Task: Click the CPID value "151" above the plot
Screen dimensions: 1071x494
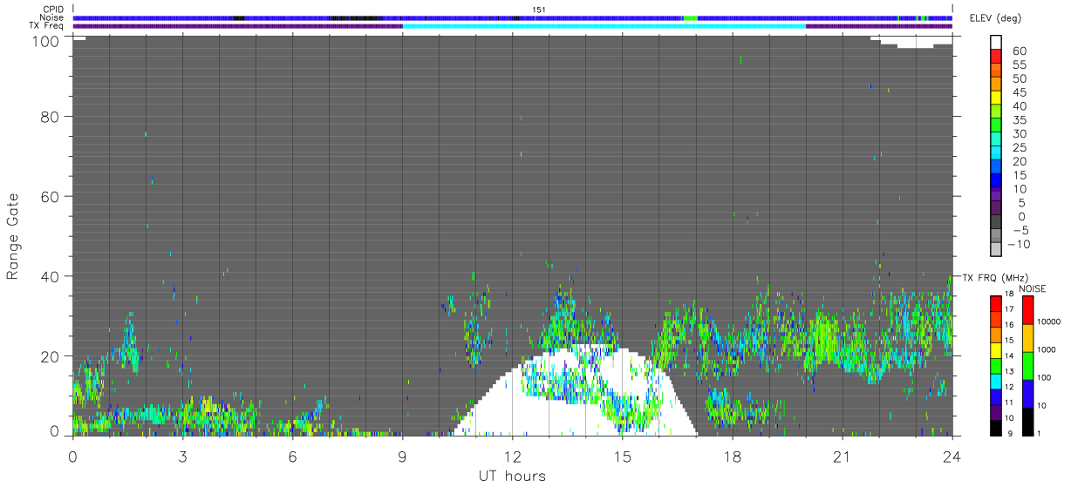Action: coord(539,10)
